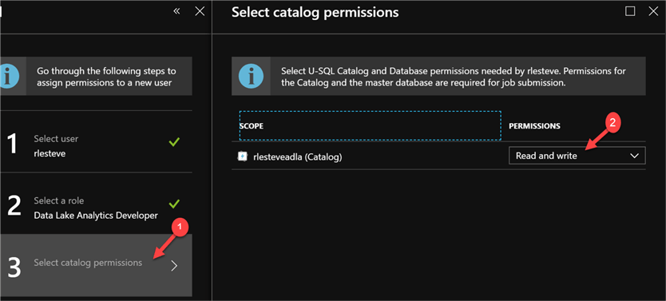Click the info icon in left blade banner
The image size is (666, 301).
(x=9, y=77)
